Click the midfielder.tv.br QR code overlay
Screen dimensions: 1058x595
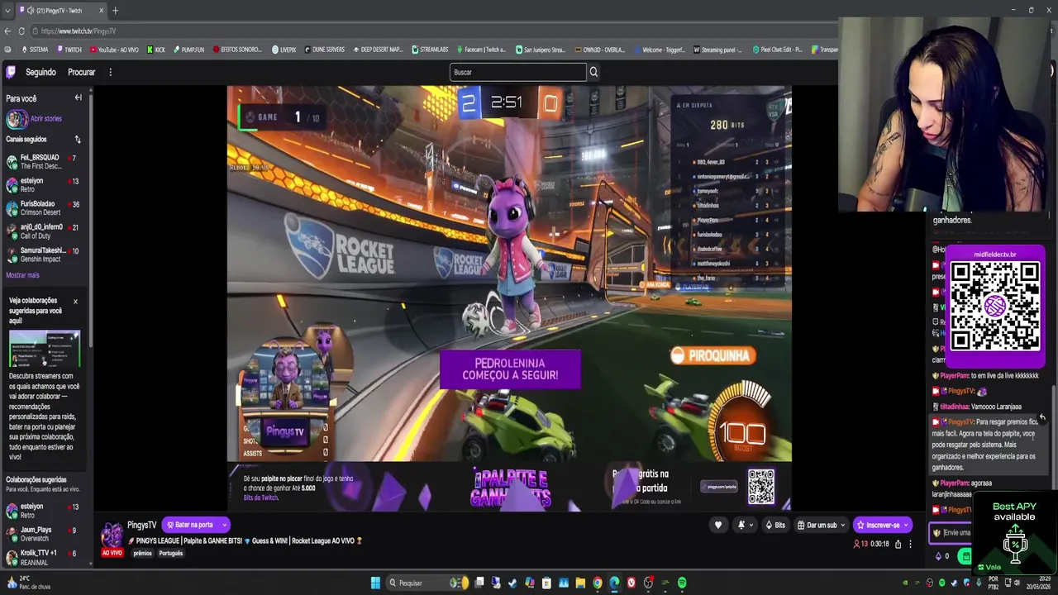[x=994, y=306]
